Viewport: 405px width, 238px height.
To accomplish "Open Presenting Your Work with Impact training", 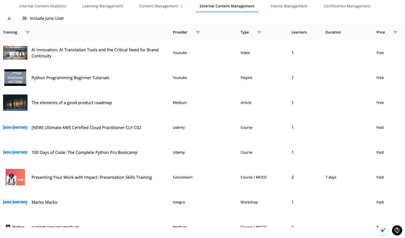I will (92, 177).
